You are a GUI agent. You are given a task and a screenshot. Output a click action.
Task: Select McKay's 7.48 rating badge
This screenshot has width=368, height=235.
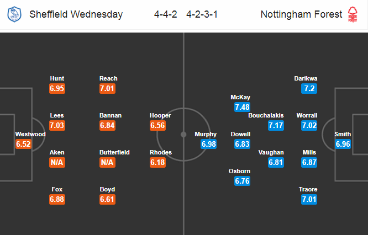click(x=242, y=107)
